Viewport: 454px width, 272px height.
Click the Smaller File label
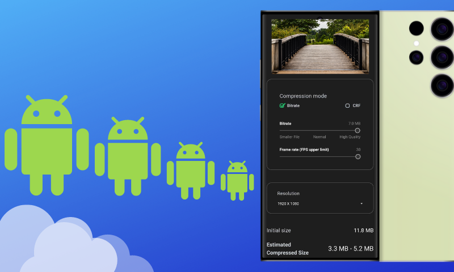click(289, 137)
